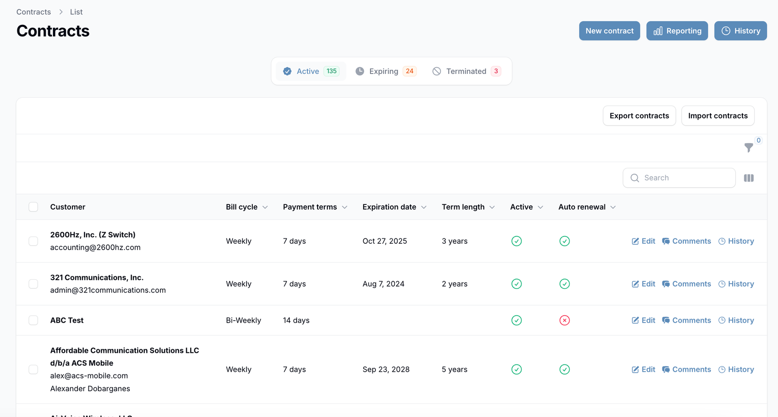The height and width of the screenshot is (417, 778).
Task: Open the filter funnel icon
Action: click(x=748, y=147)
